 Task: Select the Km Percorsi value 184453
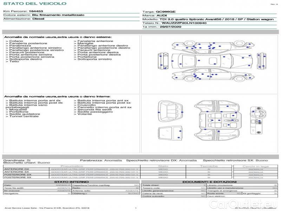36,11
